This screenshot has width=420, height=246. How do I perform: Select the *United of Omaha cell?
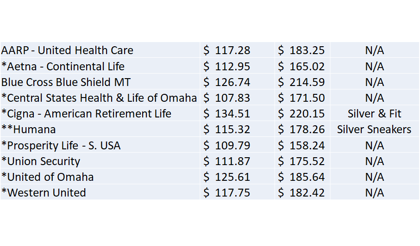pyautogui.click(x=100, y=177)
